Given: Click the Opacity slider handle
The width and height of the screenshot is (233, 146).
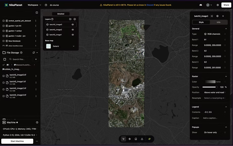Looking at the screenshot, I should tap(217, 87).
